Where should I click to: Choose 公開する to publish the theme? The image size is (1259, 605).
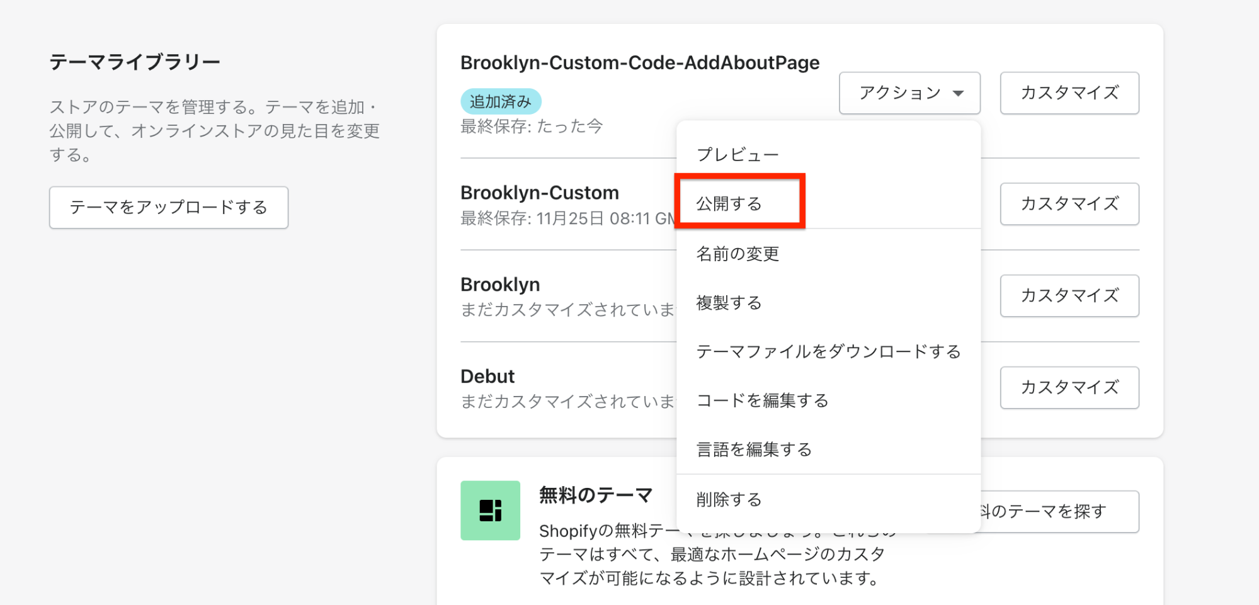click(729, 203)
